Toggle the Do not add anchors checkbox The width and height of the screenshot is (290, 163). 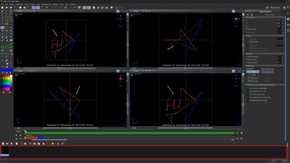[248, 97]
